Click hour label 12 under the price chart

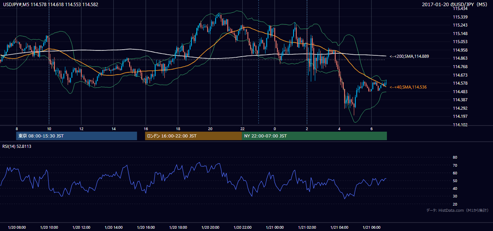pyautogui.click(x=81, y=129)
